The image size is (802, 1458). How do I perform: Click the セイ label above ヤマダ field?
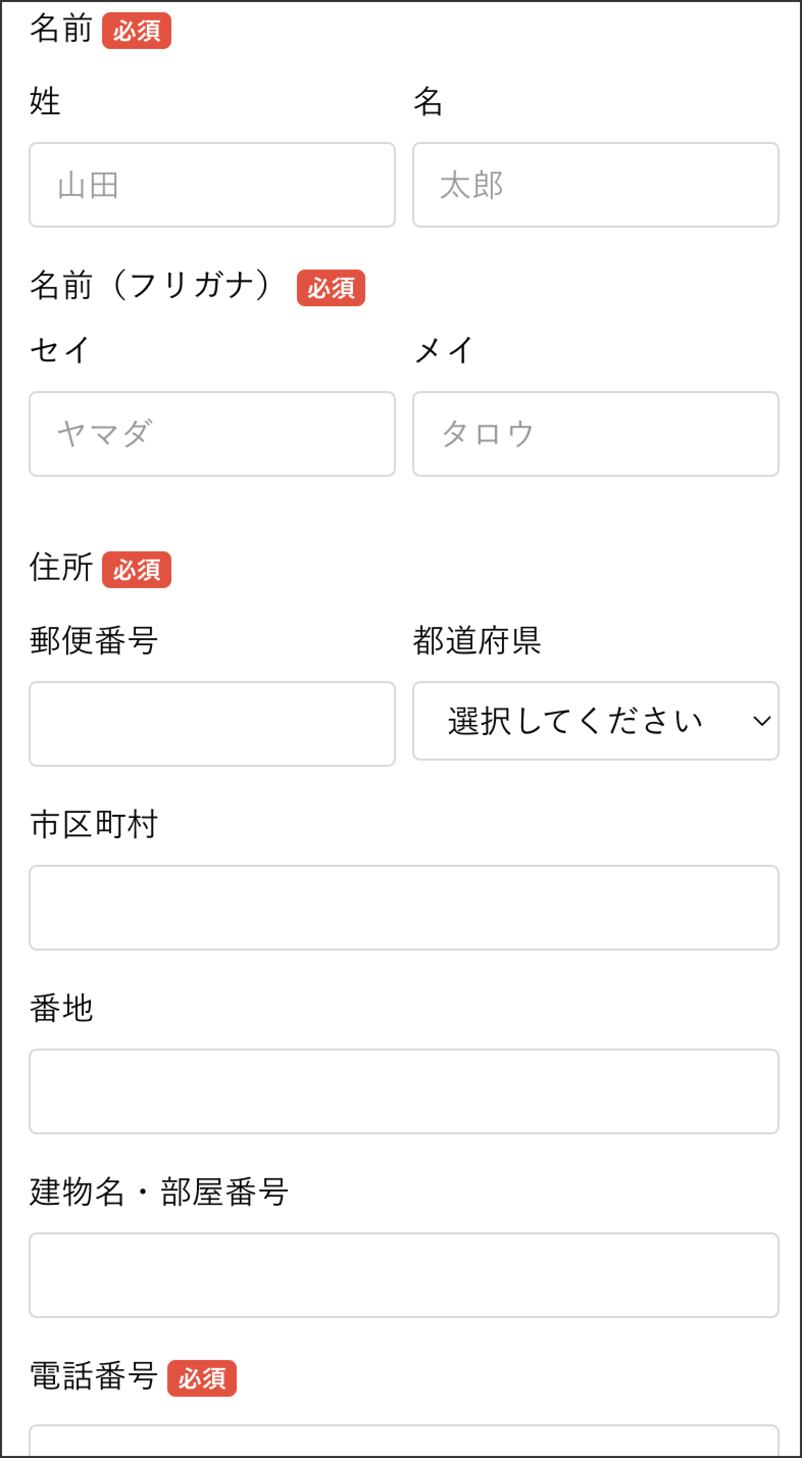(60, 350)
